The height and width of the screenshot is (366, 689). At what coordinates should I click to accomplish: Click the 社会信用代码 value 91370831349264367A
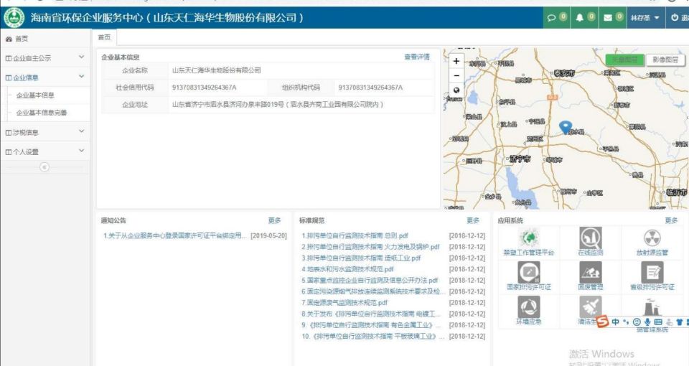(x=205, y=88)
